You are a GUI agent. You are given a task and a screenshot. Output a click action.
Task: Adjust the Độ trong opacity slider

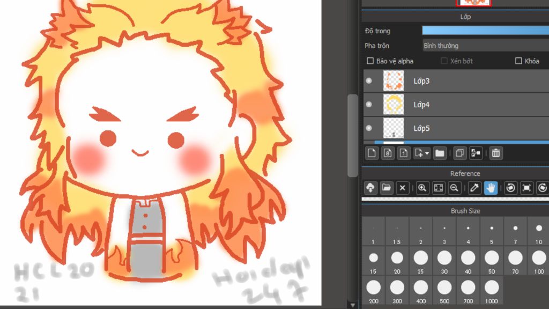tap(486, 31)
